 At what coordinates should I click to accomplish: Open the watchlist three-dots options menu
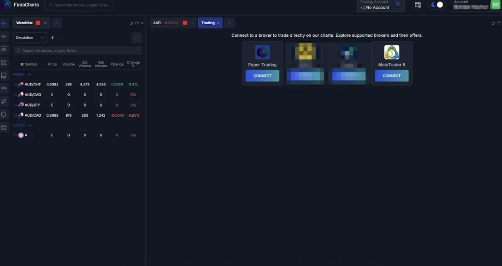[x=136, y=38]
